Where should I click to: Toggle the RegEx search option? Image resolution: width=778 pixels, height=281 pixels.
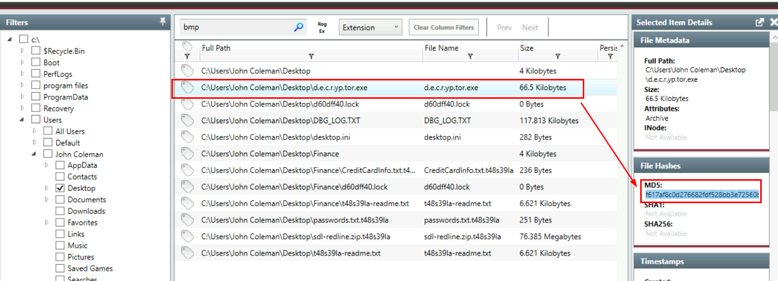(322, 27)
